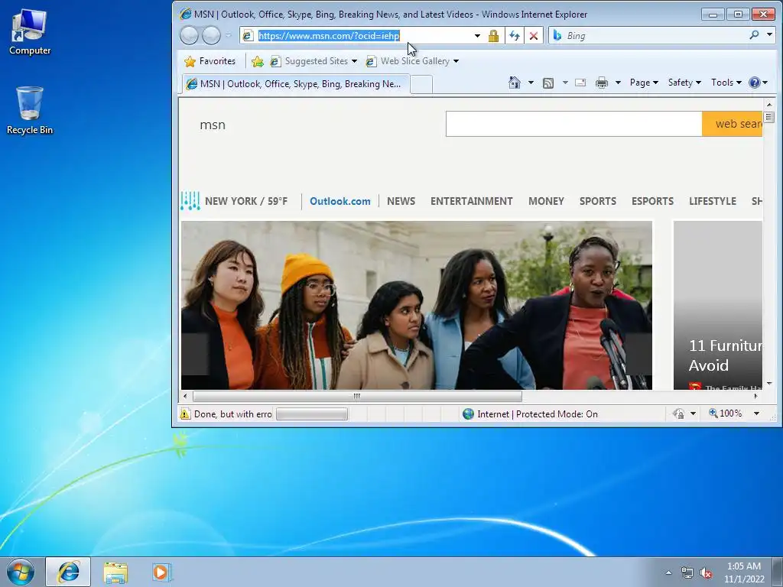The width and height of the screenshot is (783, 587).
Task: Click the Print icon
Action: pos(602,83)
